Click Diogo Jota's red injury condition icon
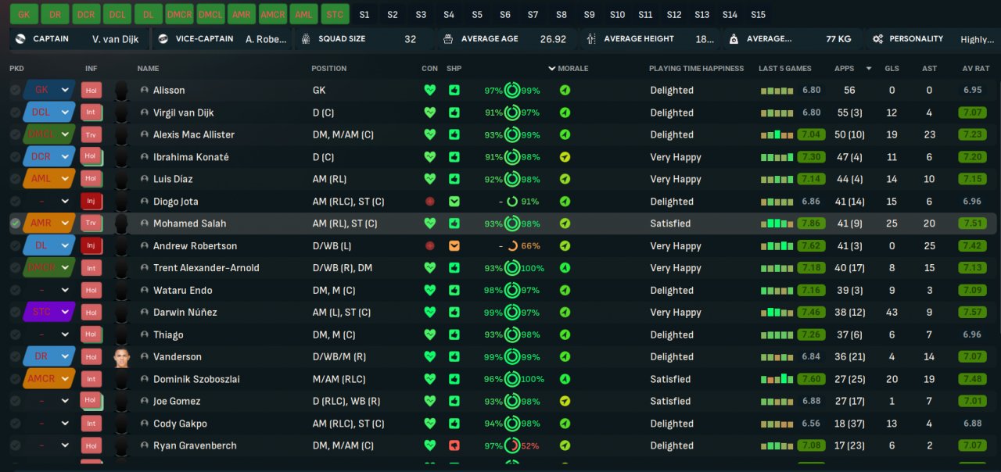 click(x=429, y=202)
